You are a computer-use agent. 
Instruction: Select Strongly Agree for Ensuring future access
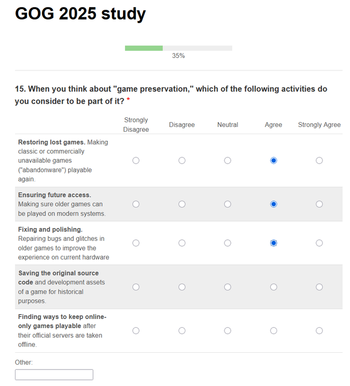pos(319,204)
